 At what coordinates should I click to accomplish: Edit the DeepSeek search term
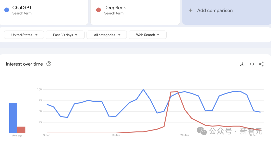tap(115, 8)
